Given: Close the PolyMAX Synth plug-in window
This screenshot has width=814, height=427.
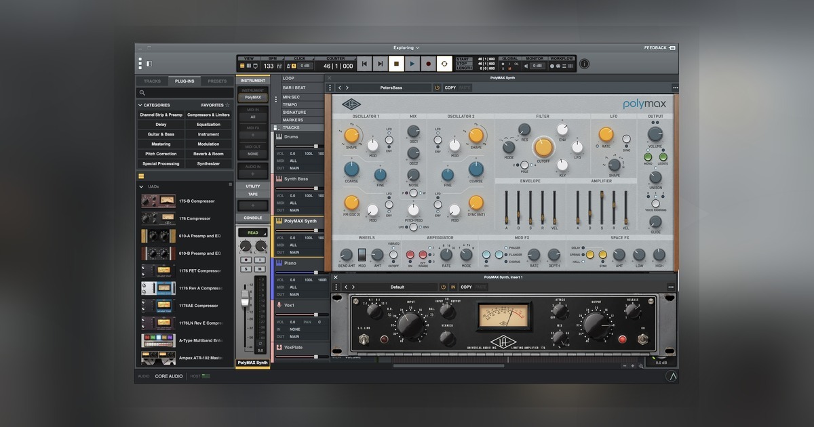Looking at the screenshot, I should click(x=330, y=78).
